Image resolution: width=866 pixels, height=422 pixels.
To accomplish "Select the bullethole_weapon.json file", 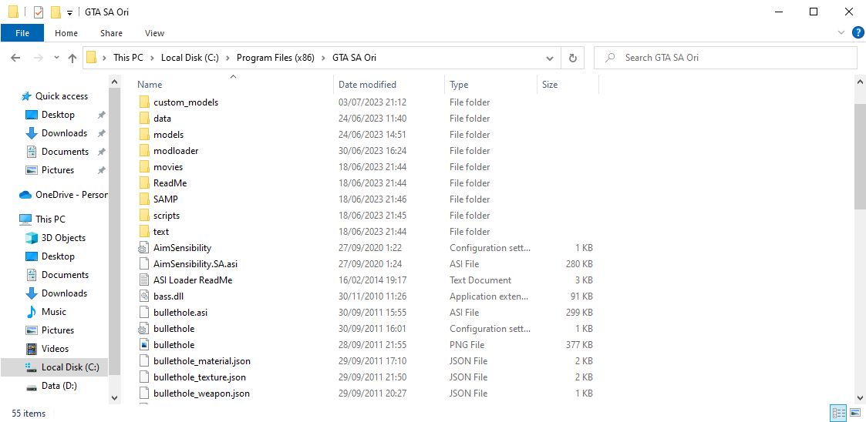I will tap(365, 394).
